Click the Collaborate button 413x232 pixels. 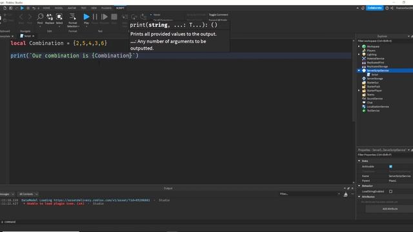pyautogui.click(x=374, y=8)
